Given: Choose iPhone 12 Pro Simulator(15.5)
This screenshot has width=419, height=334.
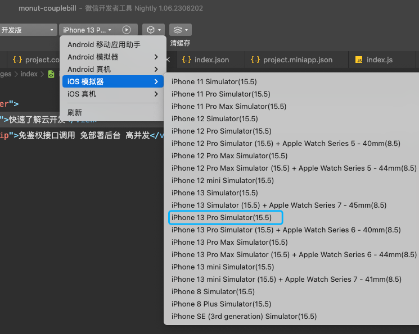Looking at the screenshot, I should pos(291,131).
